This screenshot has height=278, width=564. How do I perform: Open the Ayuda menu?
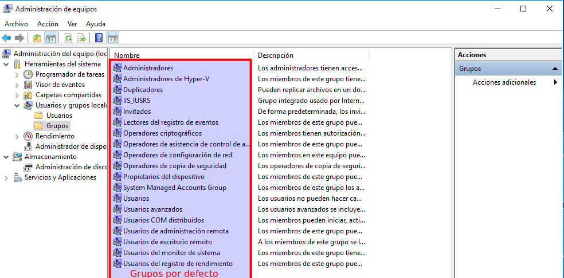[96, 24]
